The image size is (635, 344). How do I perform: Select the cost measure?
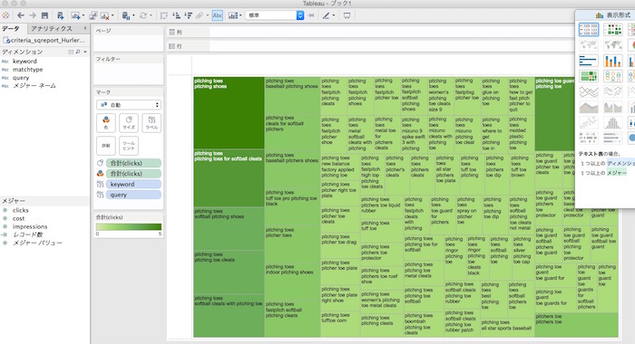[x=19, y=218]
